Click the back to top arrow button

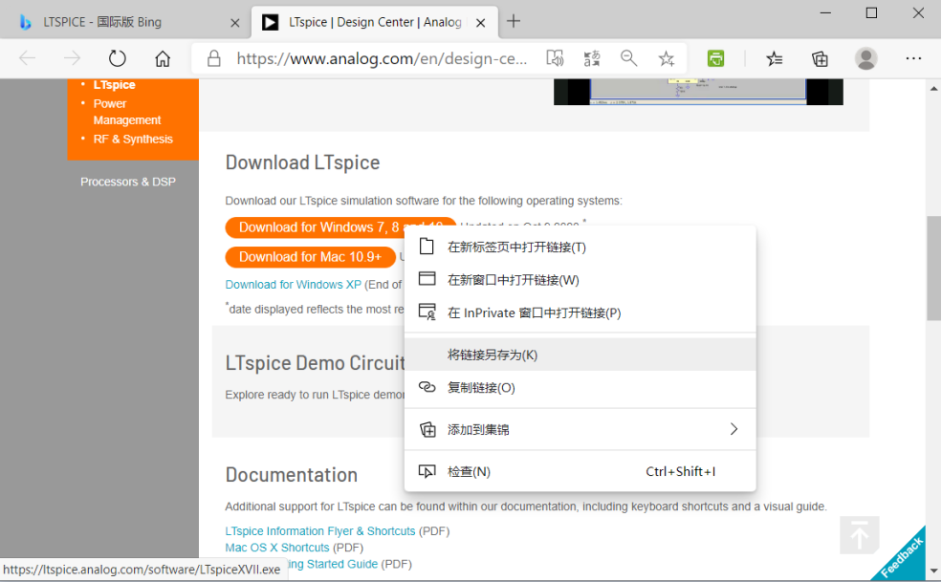click(x=860, y=535)
